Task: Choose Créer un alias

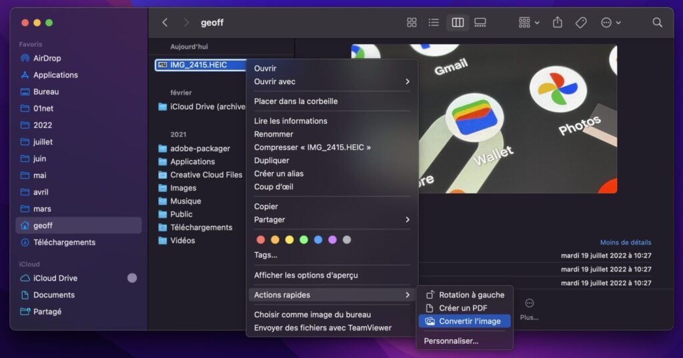Action: click(332, 173)
